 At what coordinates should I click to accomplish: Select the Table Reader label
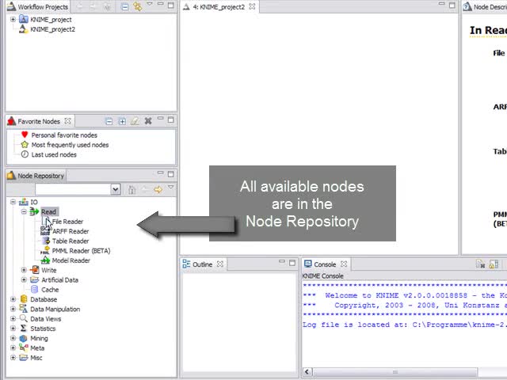(71, 241)
